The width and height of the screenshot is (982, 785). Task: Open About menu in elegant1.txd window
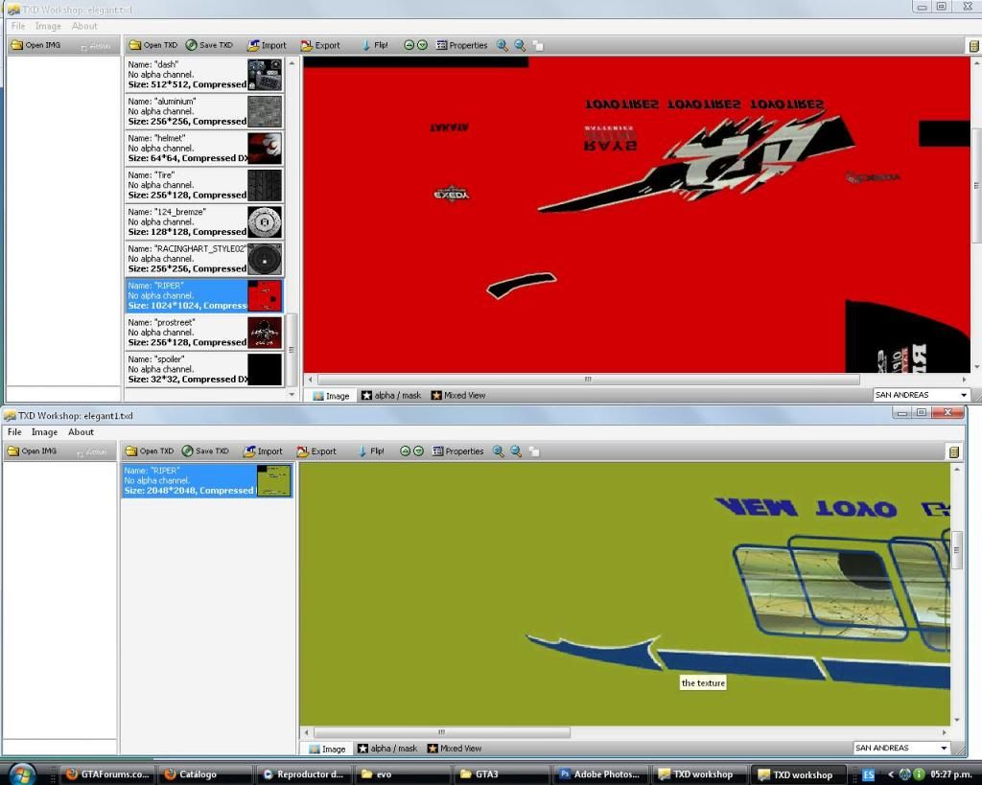coord(81,432)
